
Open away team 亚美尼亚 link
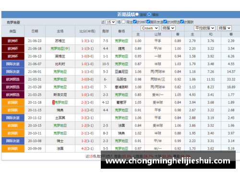(x=121, y=72)
